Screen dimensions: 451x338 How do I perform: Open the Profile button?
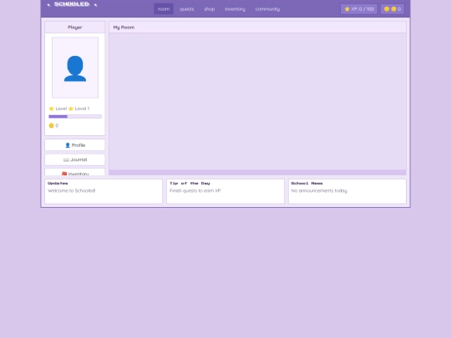click(x=75, y=145)
